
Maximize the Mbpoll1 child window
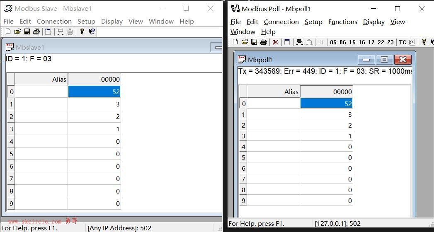point(384,60)
